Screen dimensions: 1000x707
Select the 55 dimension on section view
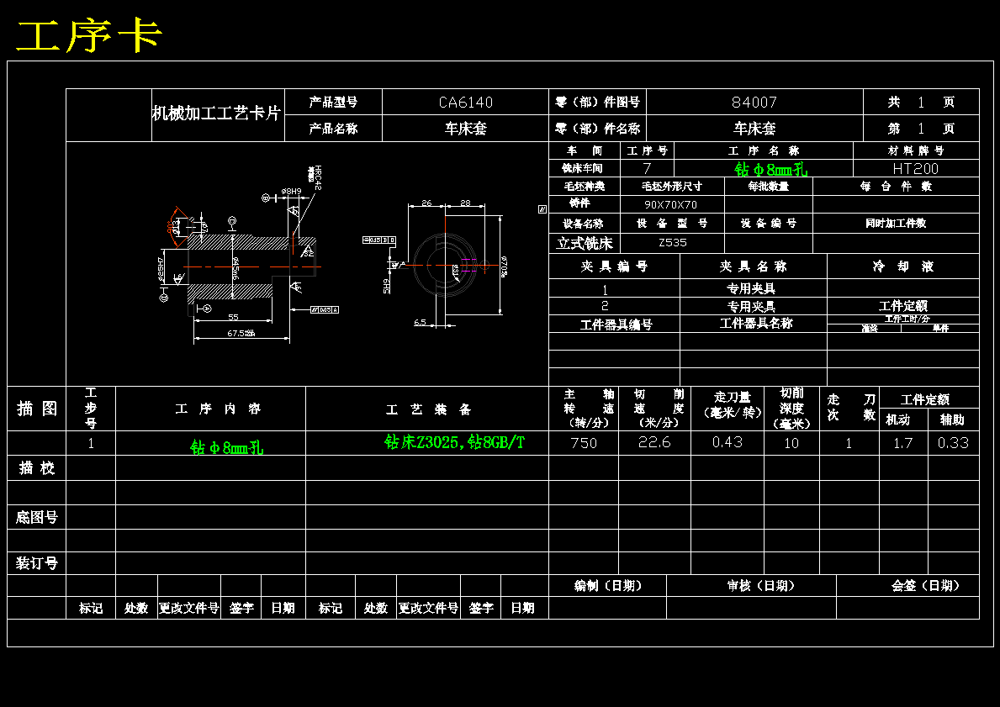click(234, 317)
